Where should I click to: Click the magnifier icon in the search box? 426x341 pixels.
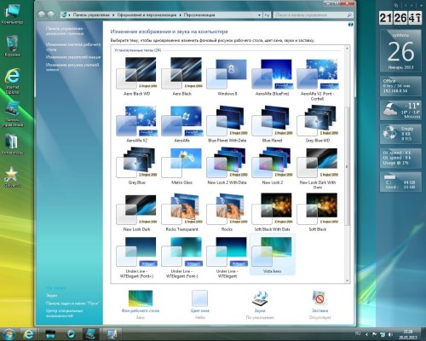[349, 14]
